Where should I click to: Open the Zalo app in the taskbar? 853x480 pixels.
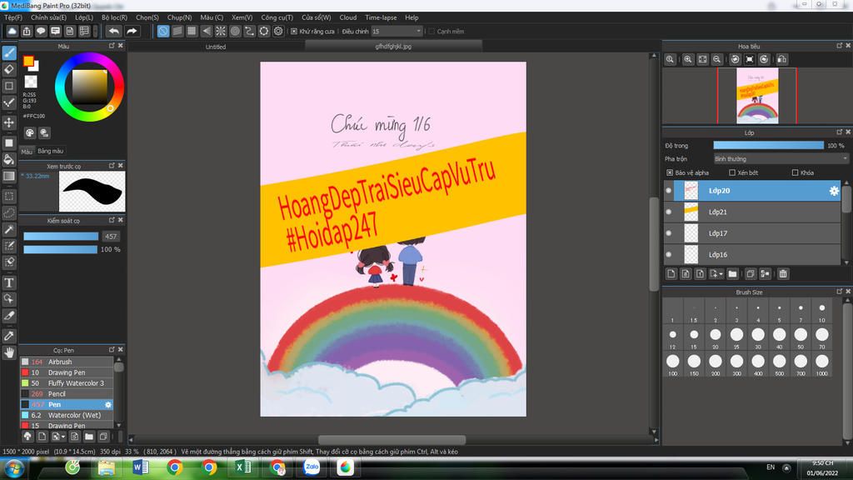point(312,467)
